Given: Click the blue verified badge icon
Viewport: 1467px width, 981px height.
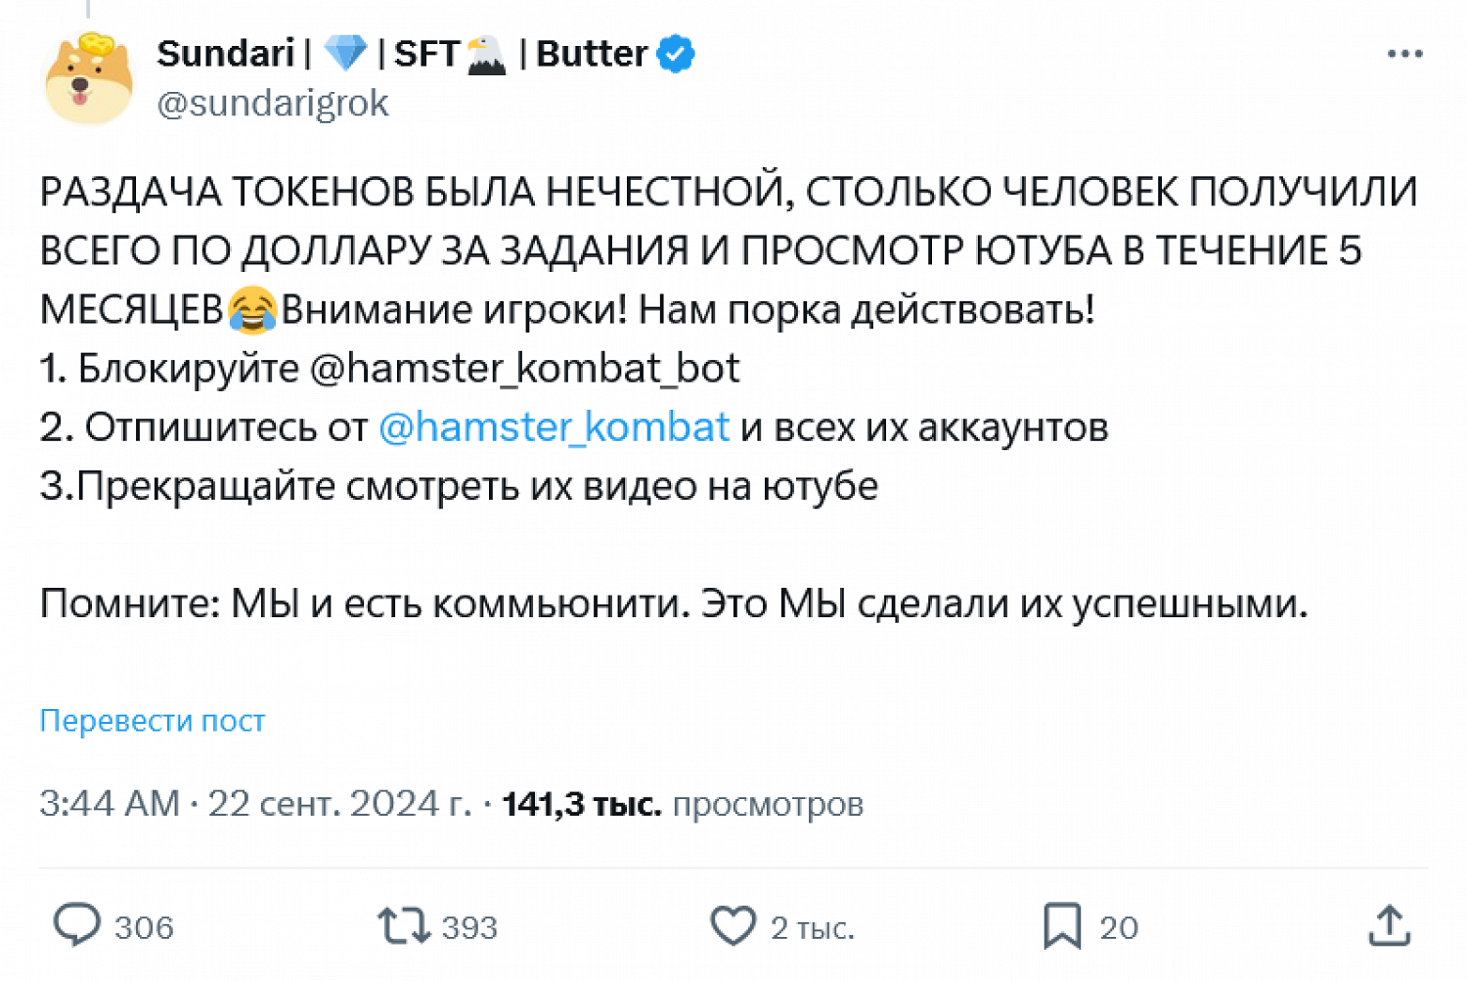Looking at the screenshot, I should pyautogui.click(x=676, y=54).
